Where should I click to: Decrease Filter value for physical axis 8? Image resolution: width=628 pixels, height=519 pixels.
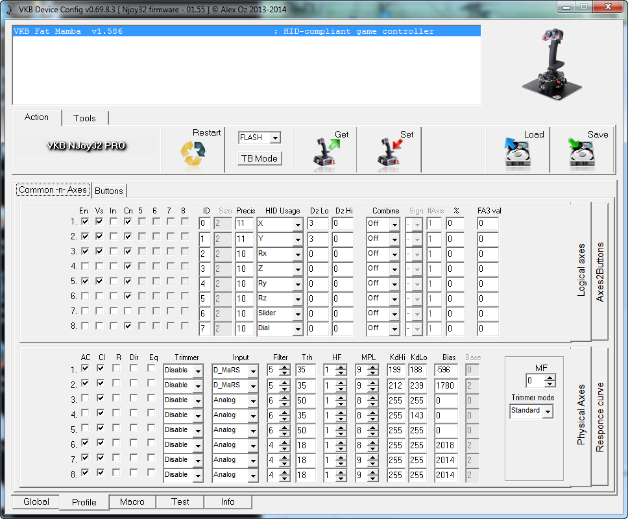tap(285, 477)
